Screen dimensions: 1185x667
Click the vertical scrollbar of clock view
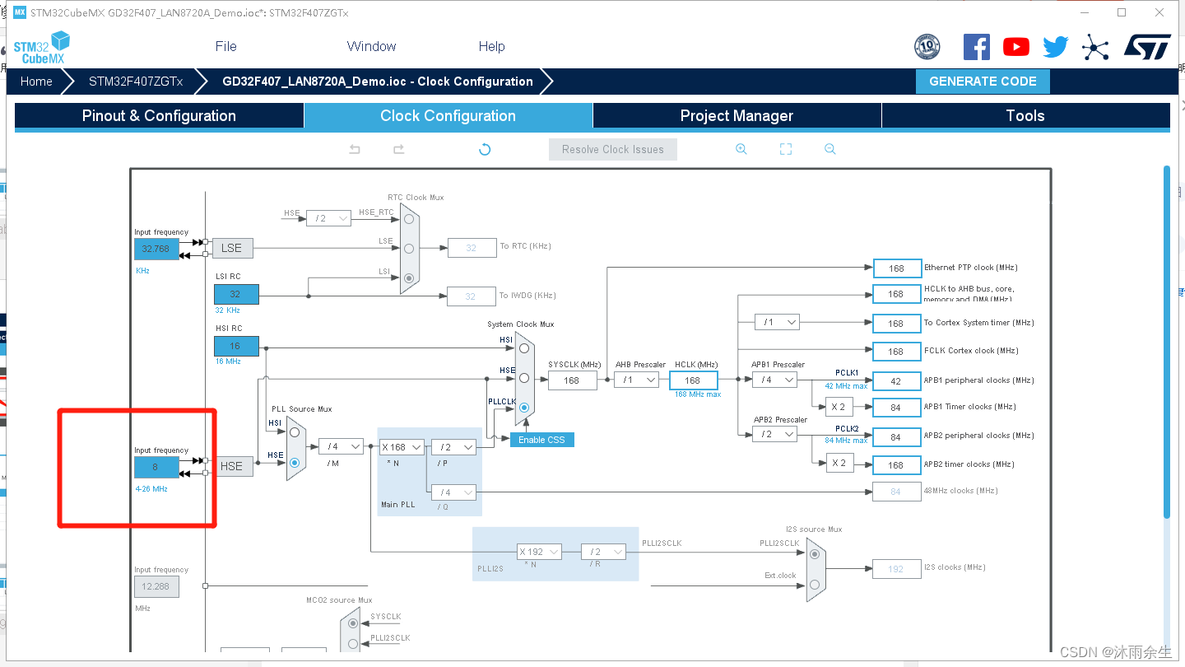1167,342
